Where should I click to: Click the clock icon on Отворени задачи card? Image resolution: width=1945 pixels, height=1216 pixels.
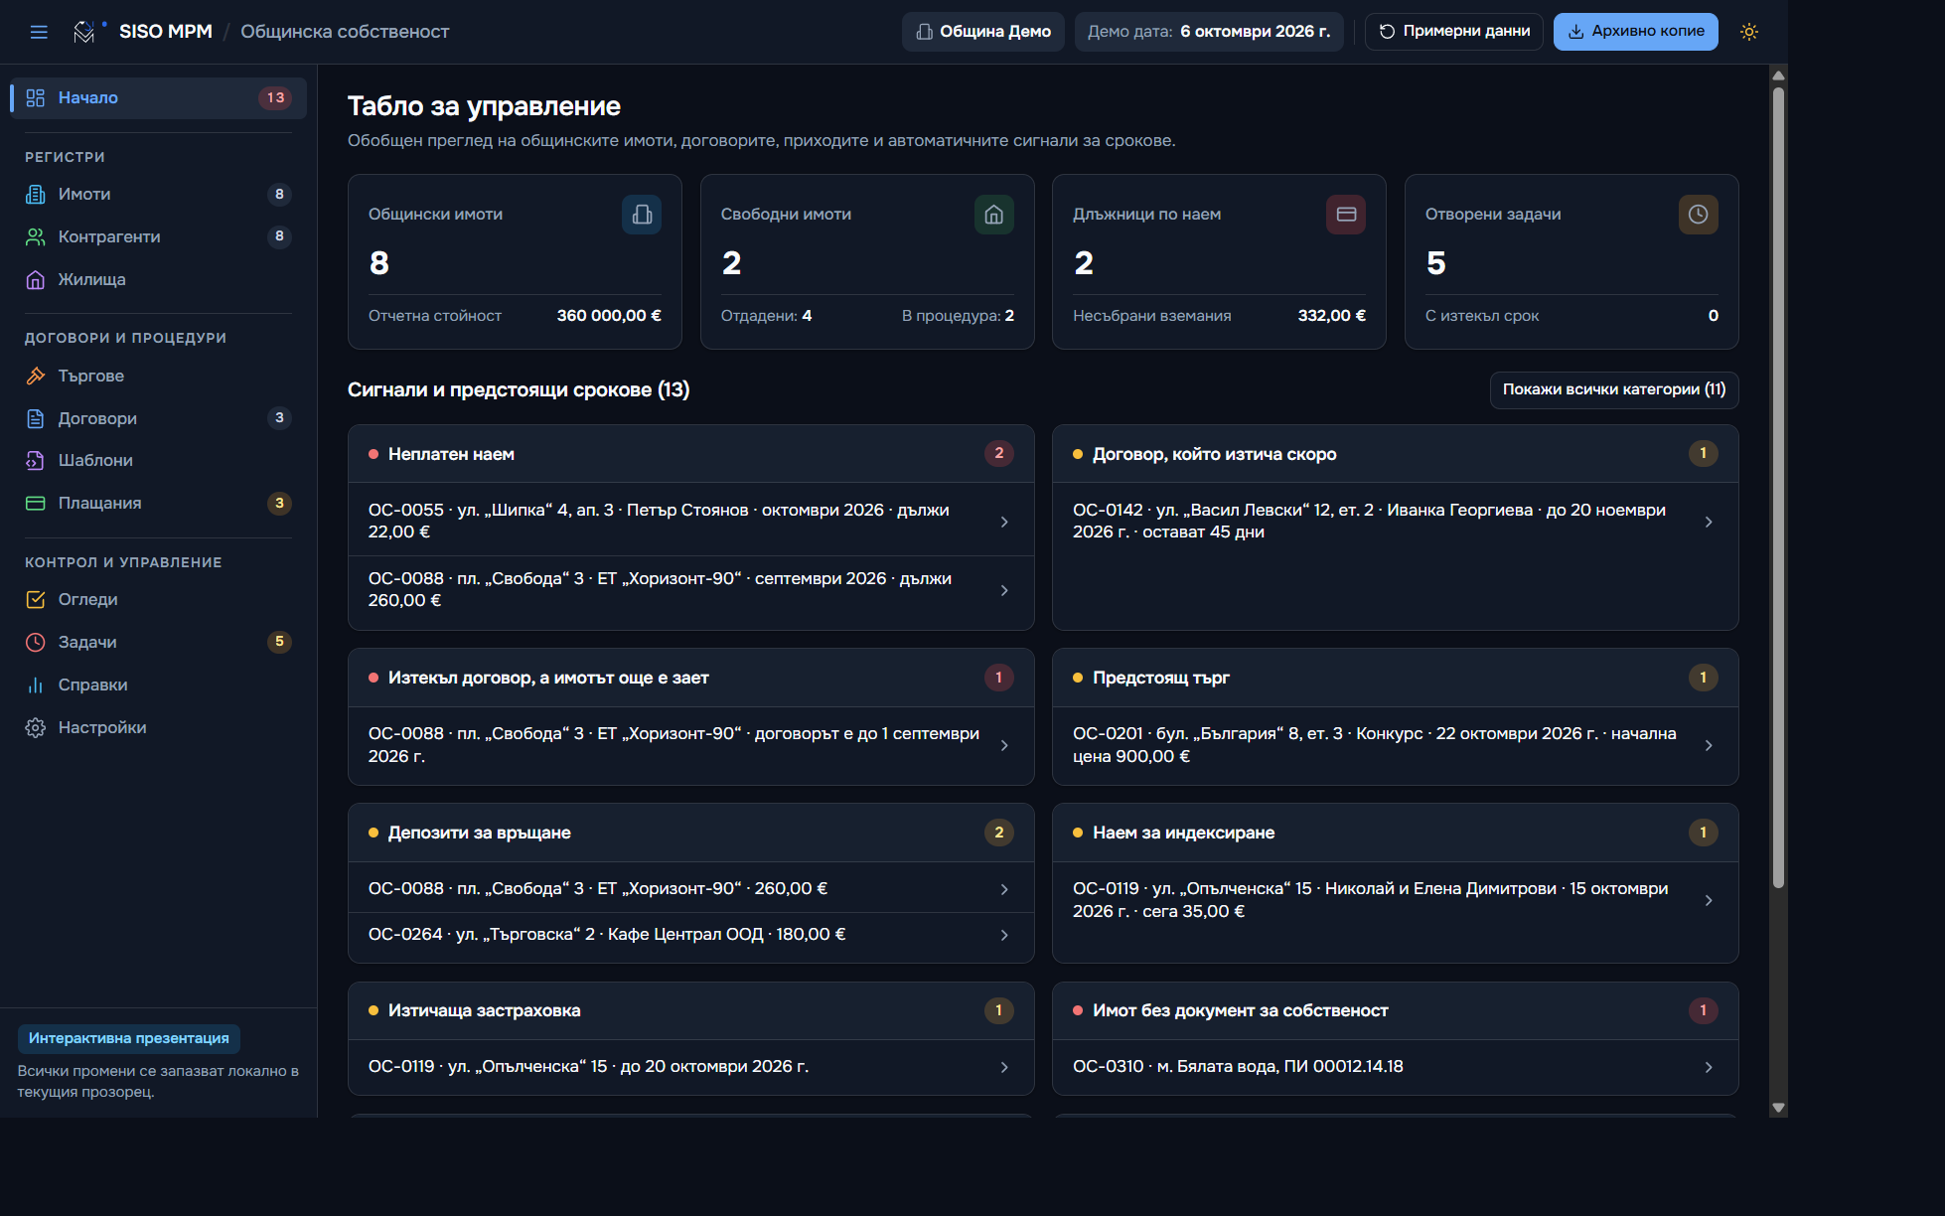coord(1698,215)
